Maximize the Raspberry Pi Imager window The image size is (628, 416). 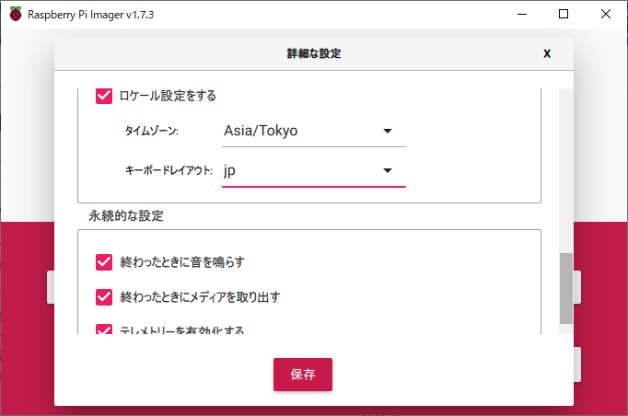tap(564, 14)
